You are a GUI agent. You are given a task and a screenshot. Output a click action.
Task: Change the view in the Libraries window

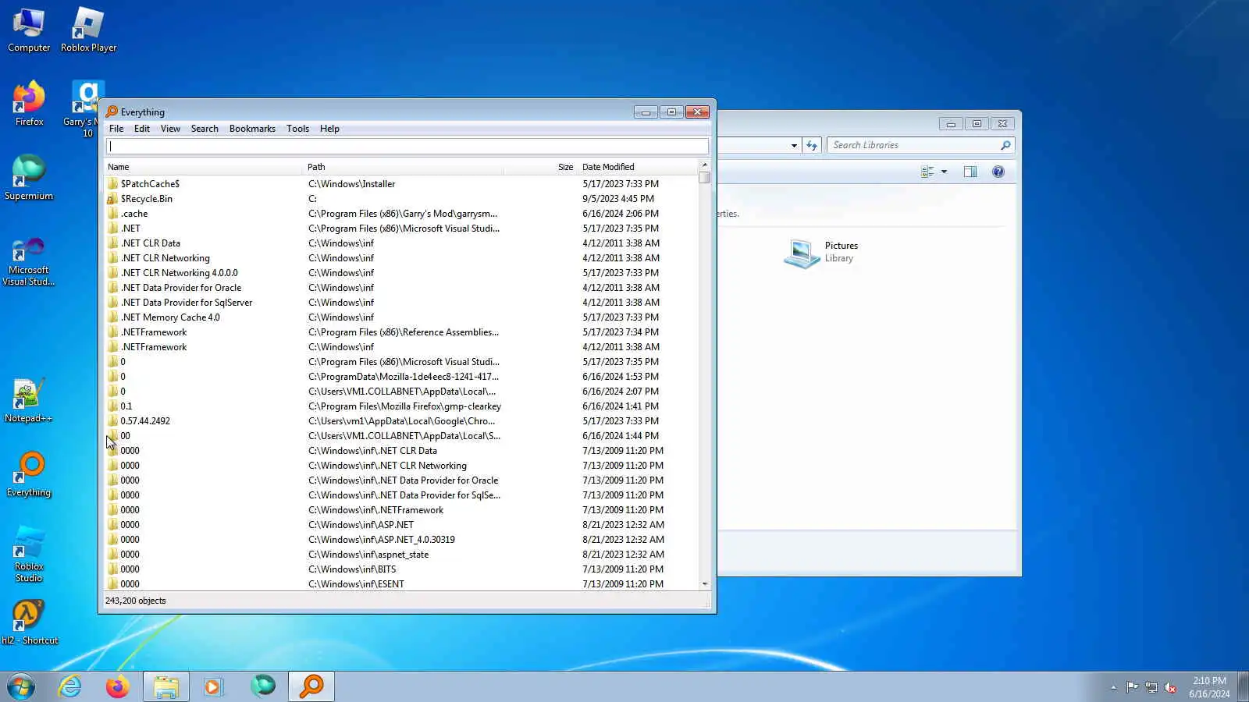tap(927, 172)
